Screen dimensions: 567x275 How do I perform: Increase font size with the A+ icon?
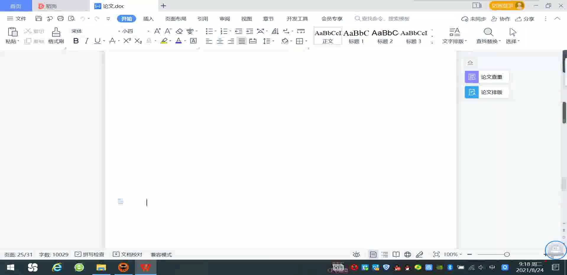point(157,31)
